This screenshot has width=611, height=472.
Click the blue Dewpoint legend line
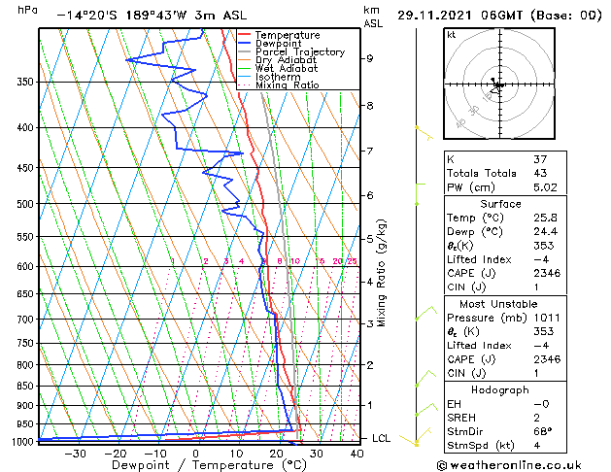[x=244, y=44]
